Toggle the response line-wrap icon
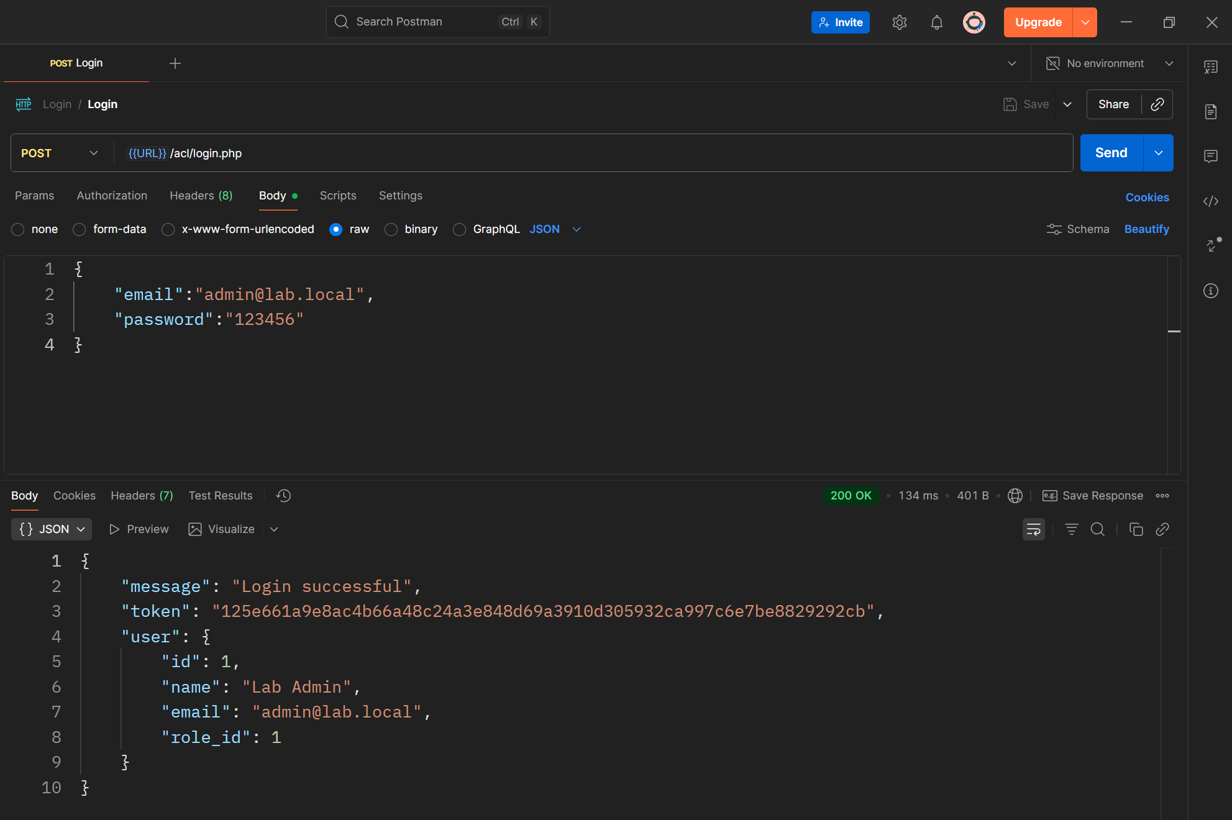 point(1034,529)
